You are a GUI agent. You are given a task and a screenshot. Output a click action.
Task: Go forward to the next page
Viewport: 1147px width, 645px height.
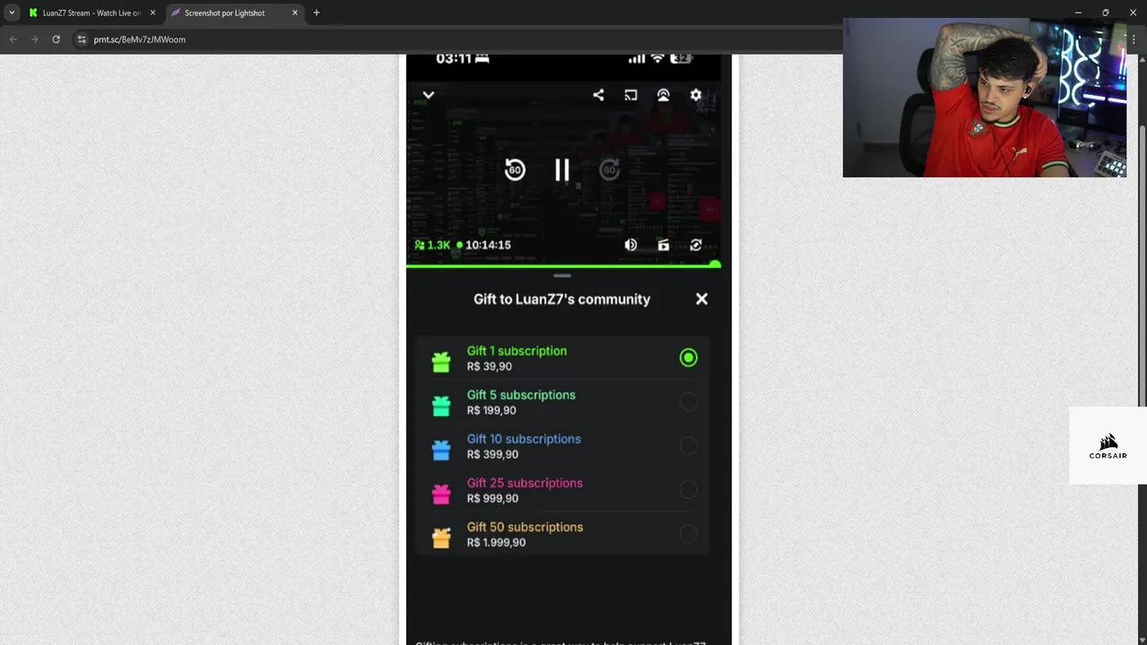(34, 39)
